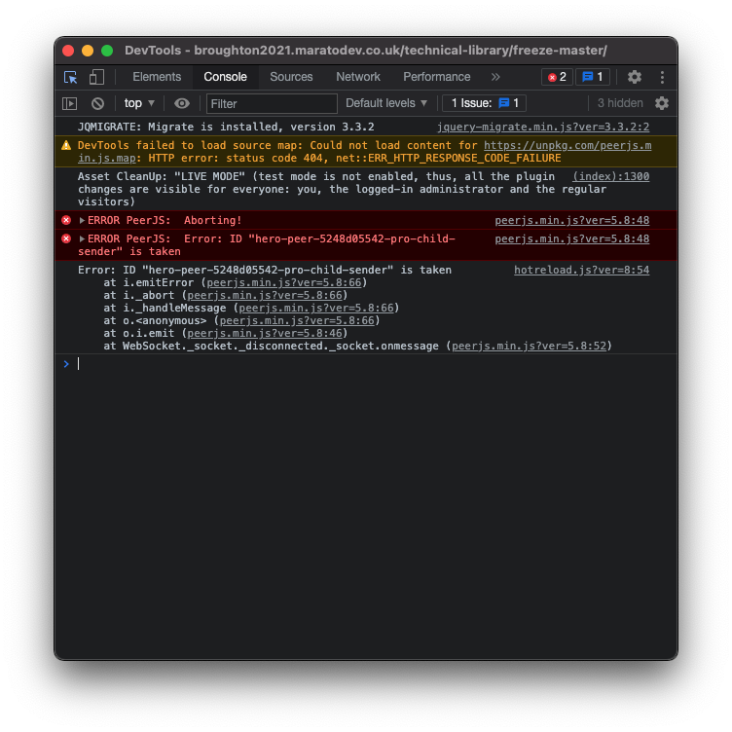
Task: Focus the console Filter input field
Action: pos(272,103)
